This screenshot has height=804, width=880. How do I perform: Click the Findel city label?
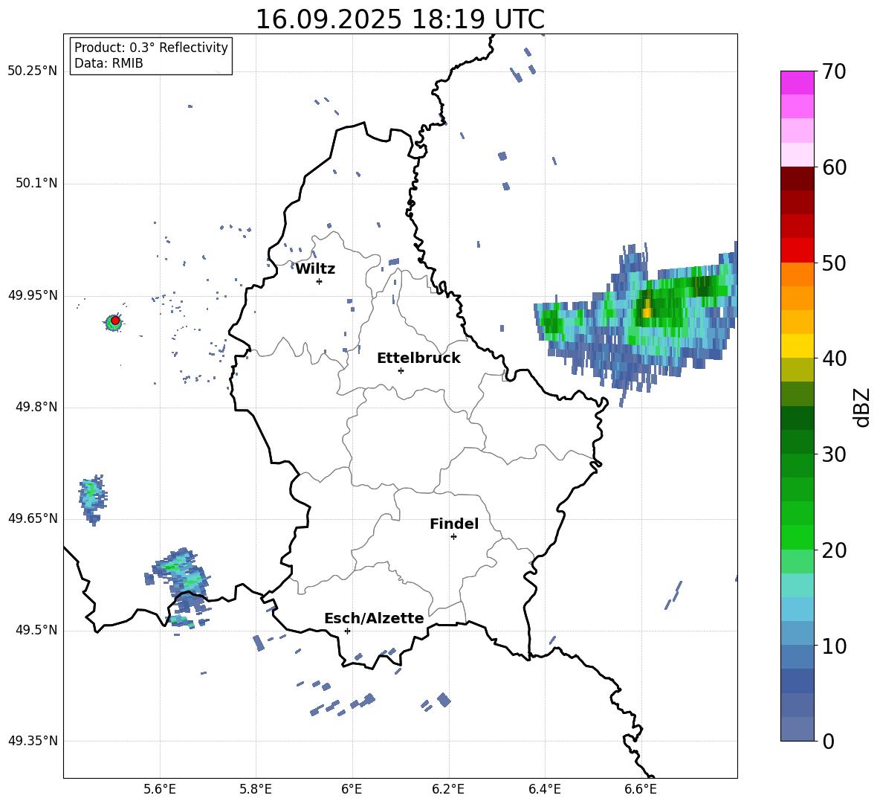(x=454, y=524)
